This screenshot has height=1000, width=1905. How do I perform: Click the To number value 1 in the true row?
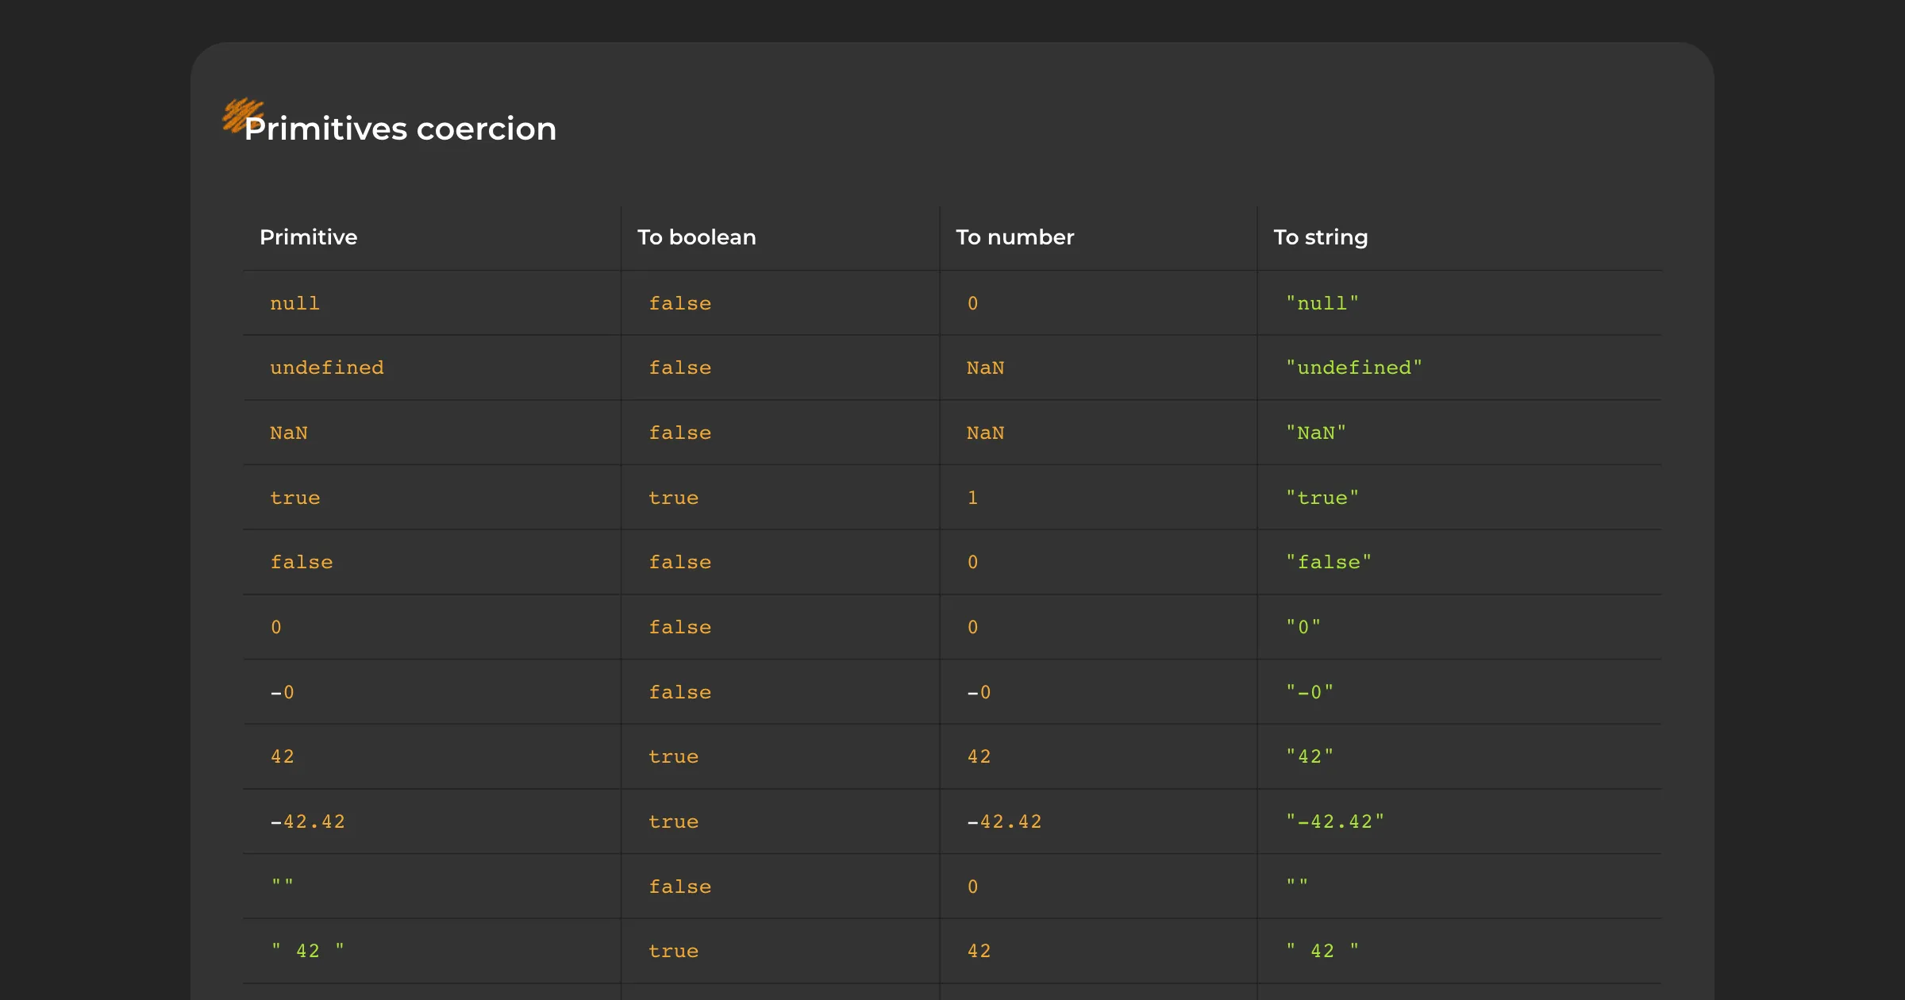[x=973, y=498]
